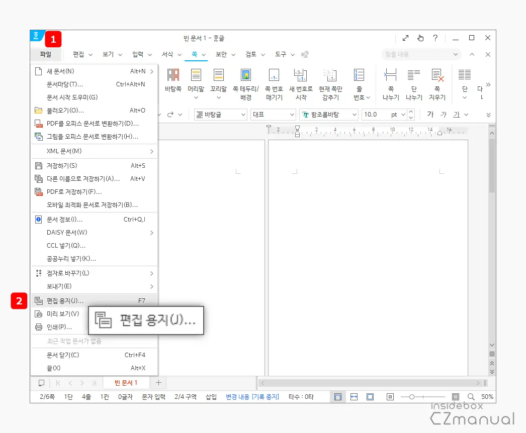The height and width of the screenshot is (433, 526).
Task: Expand the 머리말 dropdown arrow
Action: click(196, 97)
